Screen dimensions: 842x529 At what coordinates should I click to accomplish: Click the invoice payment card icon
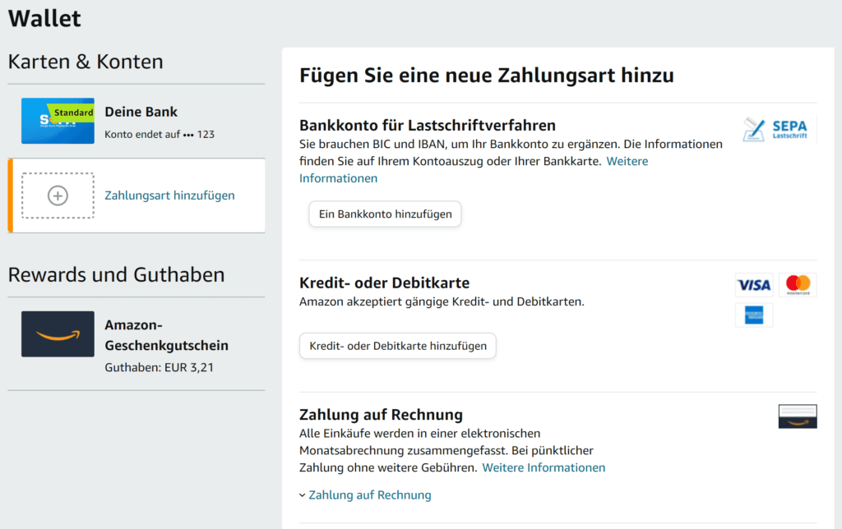[x=798, y=416]
